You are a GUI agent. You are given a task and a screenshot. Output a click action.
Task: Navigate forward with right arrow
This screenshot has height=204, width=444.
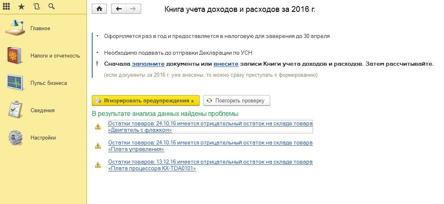coord(133,9)
